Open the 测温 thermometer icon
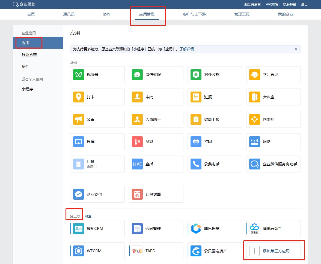 tap(137, 142)
